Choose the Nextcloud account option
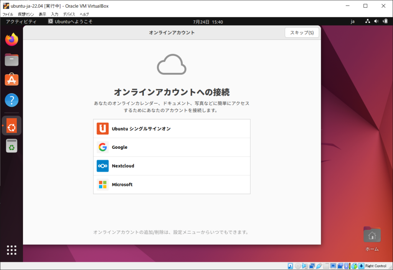This screenshot has height=270, width=393. [x=172, y=166]
